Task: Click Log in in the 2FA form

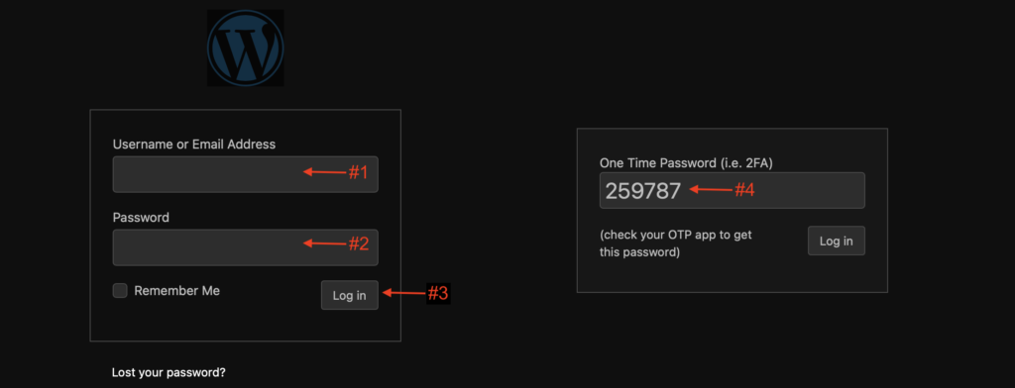Action: (837, 241)
